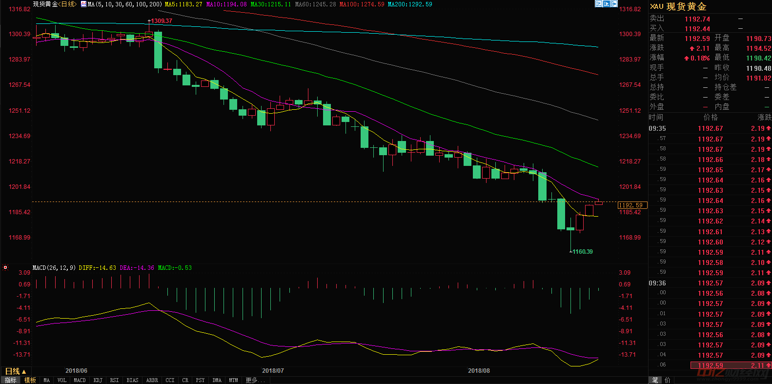The width and height of the screenshot is (772, 384).
Task: Switch to the 模板 tab
Action: click(x=30, y=380)
